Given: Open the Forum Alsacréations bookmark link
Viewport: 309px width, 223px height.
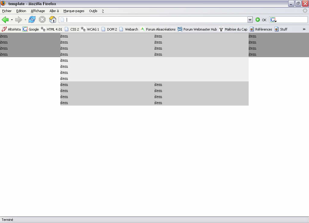Looking at the screenshot, I should (x=158, y=29).
